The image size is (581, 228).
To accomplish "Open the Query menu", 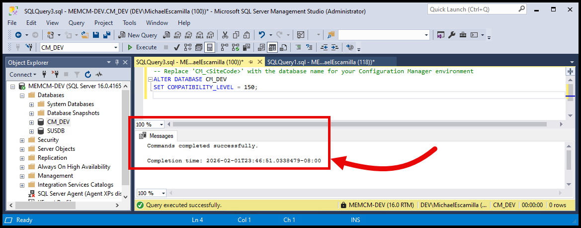I will click(77, 22).
